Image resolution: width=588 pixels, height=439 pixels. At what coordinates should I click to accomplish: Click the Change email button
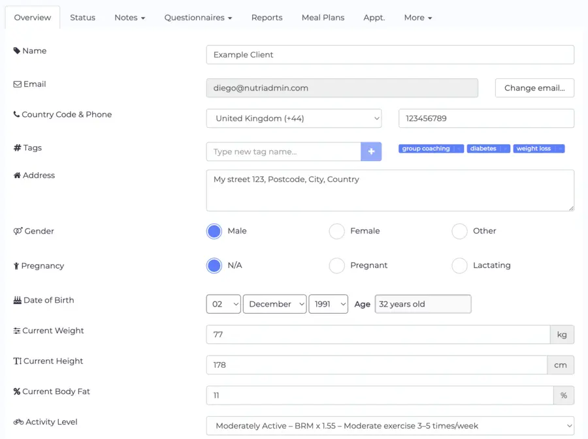(x=534, y=87)
